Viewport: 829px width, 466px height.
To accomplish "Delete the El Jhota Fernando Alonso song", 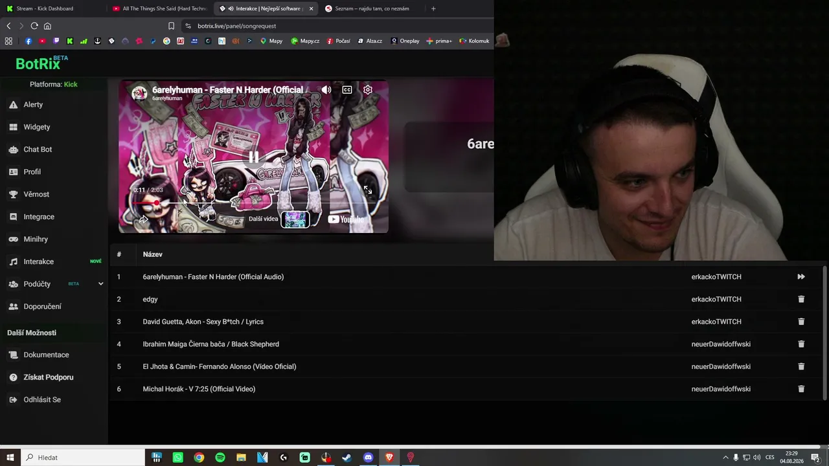I will coord(801,366).
